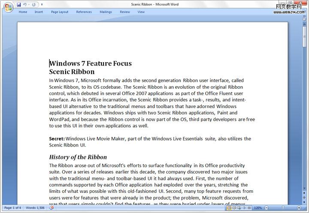Open the proofing errors icon in status bar
Image resolution: width=309 pixels, height=213 pixels.
[52, 208]
